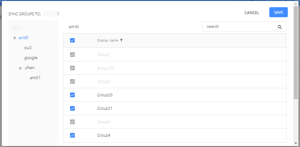Toggle the select-all header checkbox
Image resolution: width=300 pixels, height=147 pixels.
[72, 40]
